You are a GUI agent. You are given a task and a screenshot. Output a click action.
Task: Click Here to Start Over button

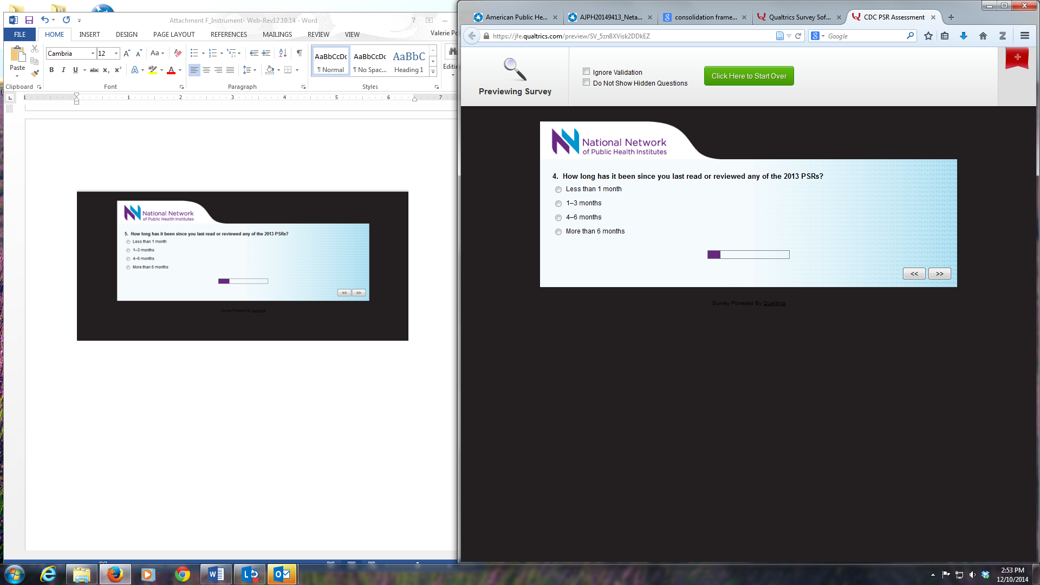[749, 76]
